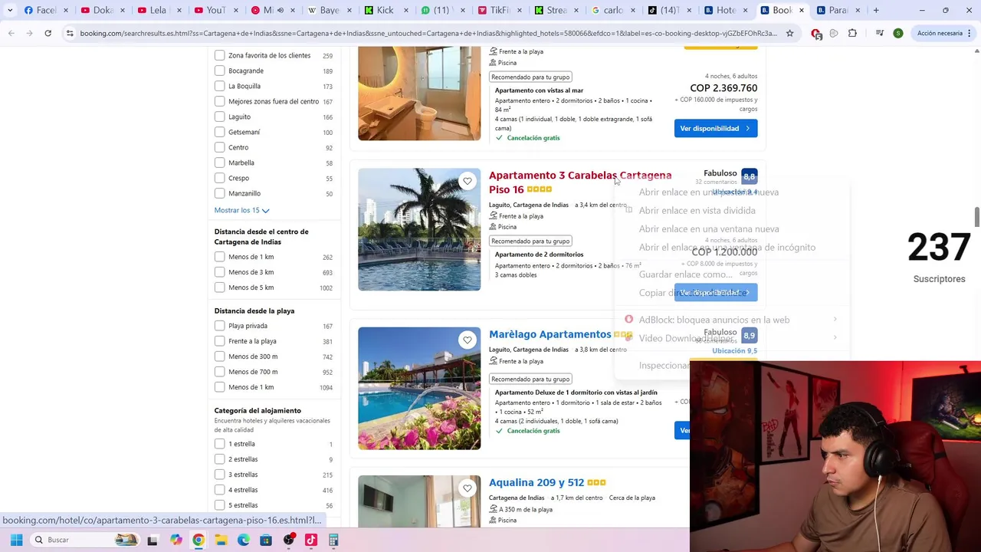981x552 pixels.
Task: Open a new browser tab
Action: (876, 10)
